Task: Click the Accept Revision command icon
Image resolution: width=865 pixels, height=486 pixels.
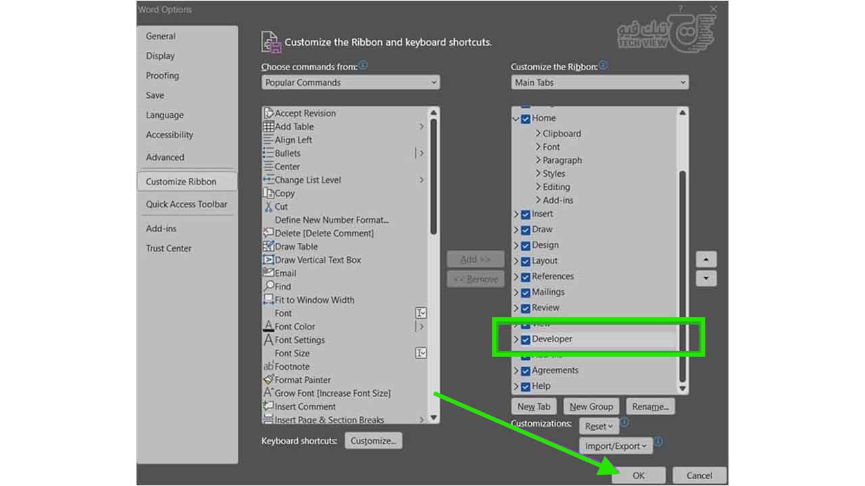Action: pyautogui.click(x=268, y=113)
